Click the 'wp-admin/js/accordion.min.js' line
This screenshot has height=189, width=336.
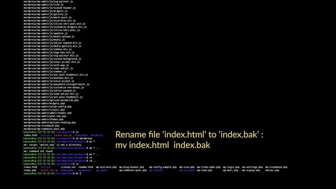(49, 20)
